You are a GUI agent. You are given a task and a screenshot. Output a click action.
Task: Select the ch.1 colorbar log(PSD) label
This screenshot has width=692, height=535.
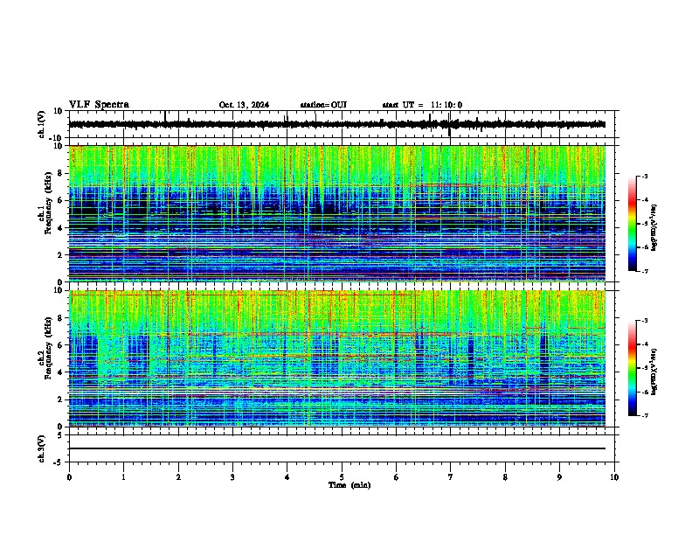tap(654, 228)
